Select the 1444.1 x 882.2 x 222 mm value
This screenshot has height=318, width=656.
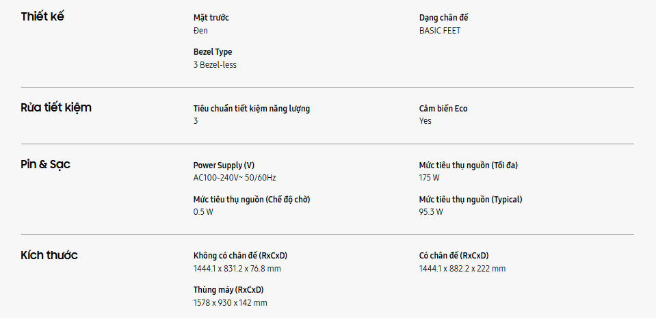tap(462, 269)
